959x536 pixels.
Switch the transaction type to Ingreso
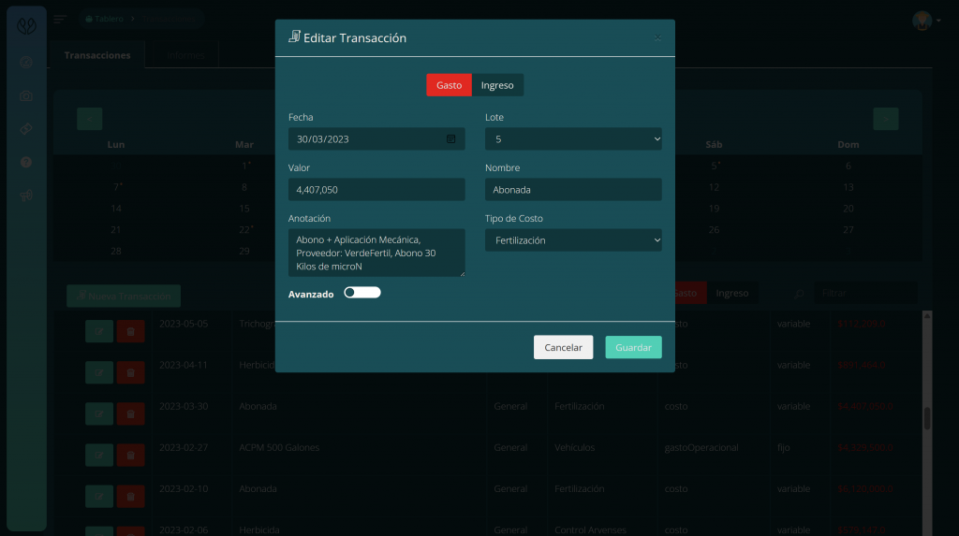497,85
